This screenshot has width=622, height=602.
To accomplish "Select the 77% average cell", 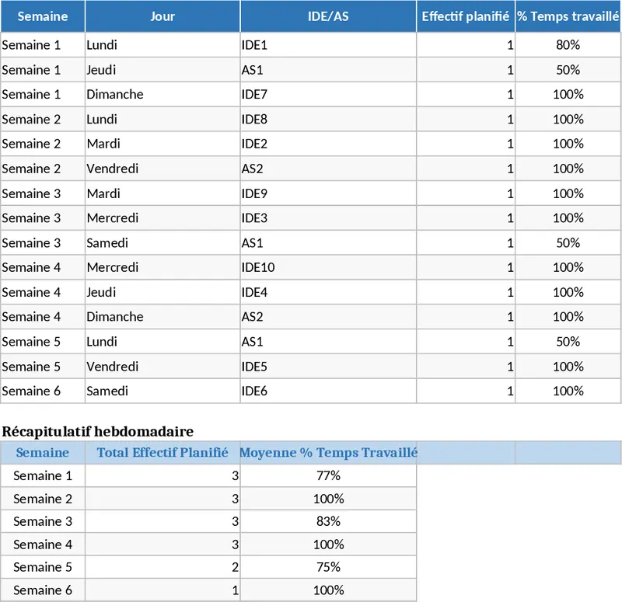I will coord(328,476).
